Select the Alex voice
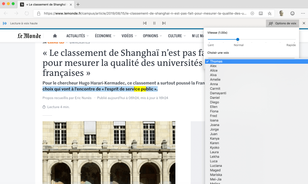 coord(256,66)
